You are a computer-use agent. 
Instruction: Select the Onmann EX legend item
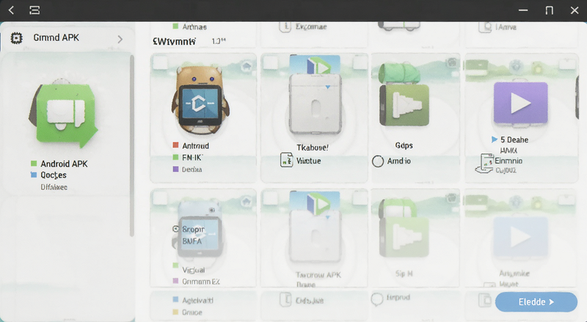pyautogui.click(x=196, y=281)
